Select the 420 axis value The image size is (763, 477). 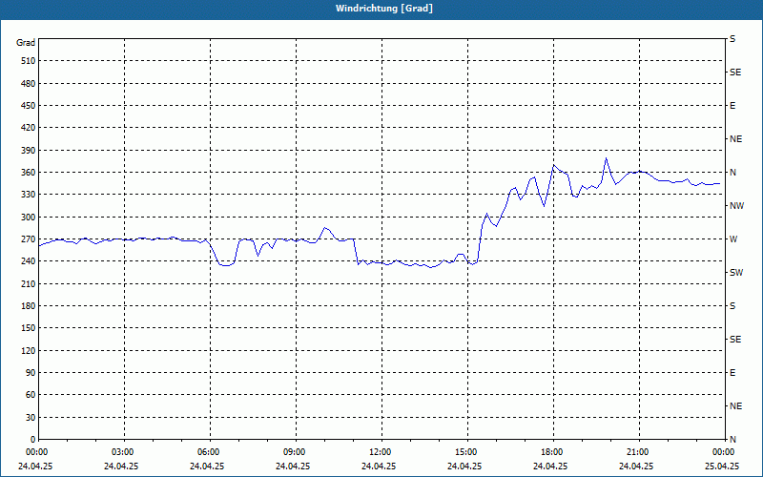click(x=29, y=128)
